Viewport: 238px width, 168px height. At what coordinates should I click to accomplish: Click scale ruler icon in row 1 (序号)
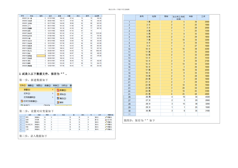point(106,117)
